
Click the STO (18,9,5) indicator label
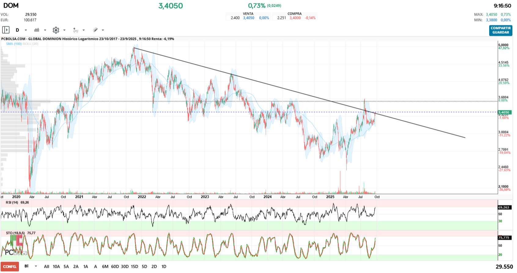pos(15,233)
